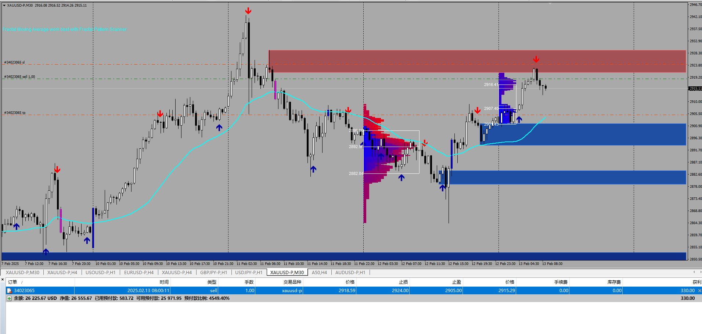Click the 交易品种 column header
The height and width of the screenshot is (334, 702).
click(x=292, y=282)
